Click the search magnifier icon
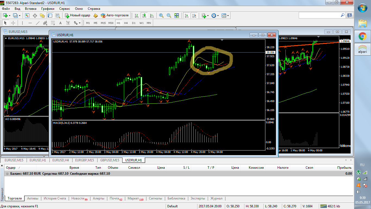This screenshot has width=371, height=209. 342,15
